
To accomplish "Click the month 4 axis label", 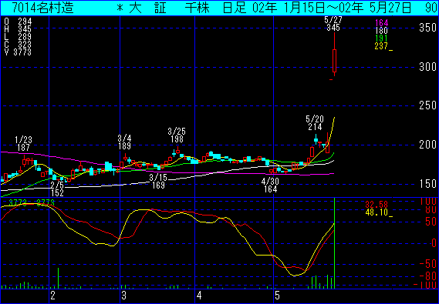I will [199, 296].
